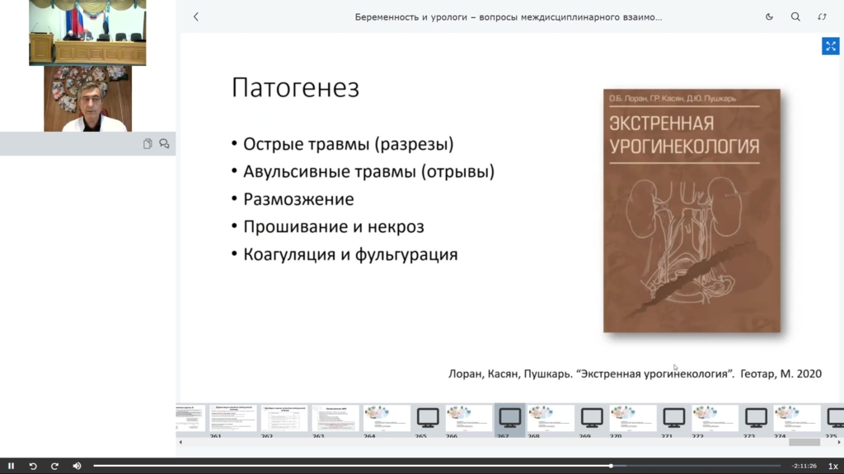Select slide thumbnail 262
This screenshot has width=844, height=474.
click(284, 418)
